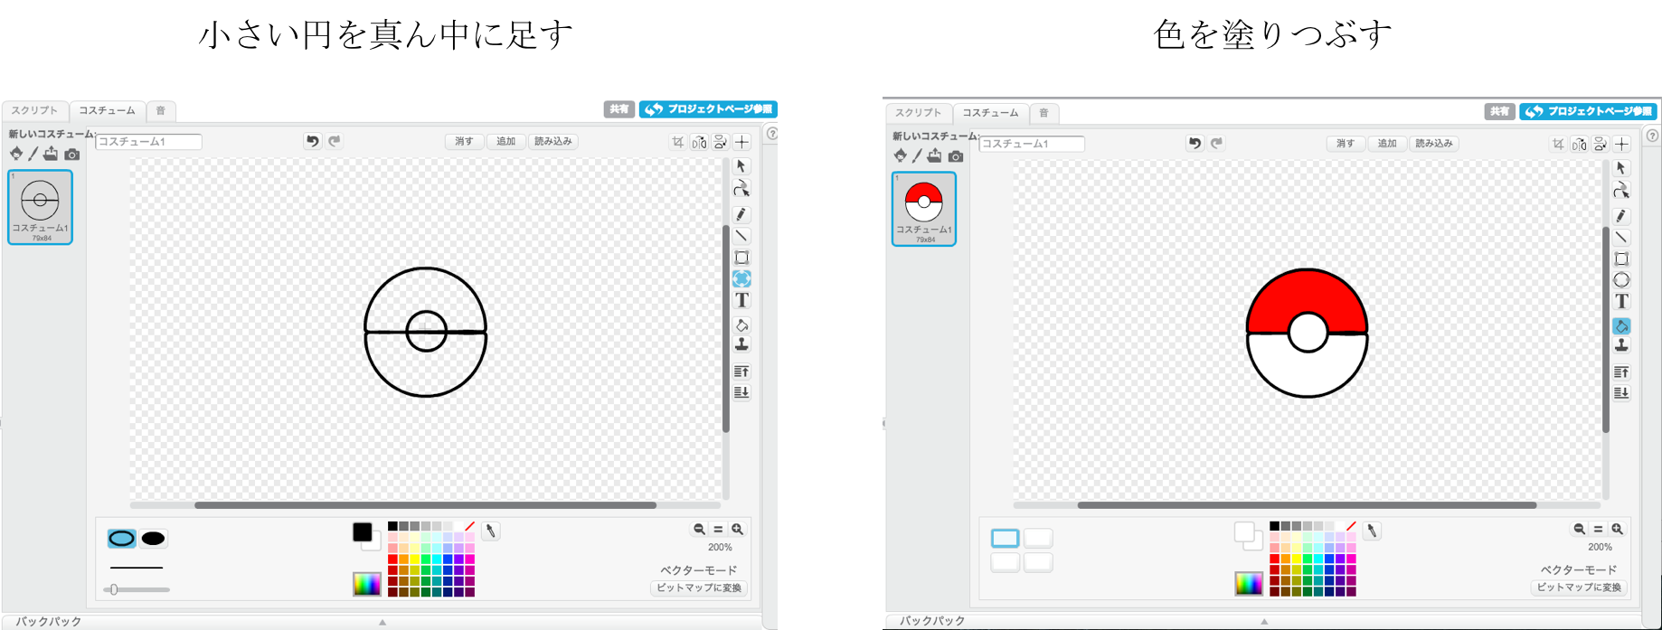Pick no-color red slash swatch in right editor

point(1351,526)
